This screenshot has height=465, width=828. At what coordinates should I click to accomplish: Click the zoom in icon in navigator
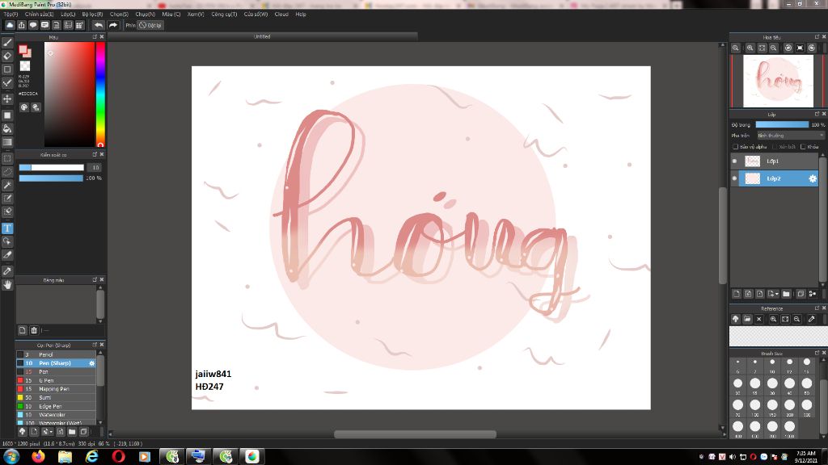pos(750,48)
